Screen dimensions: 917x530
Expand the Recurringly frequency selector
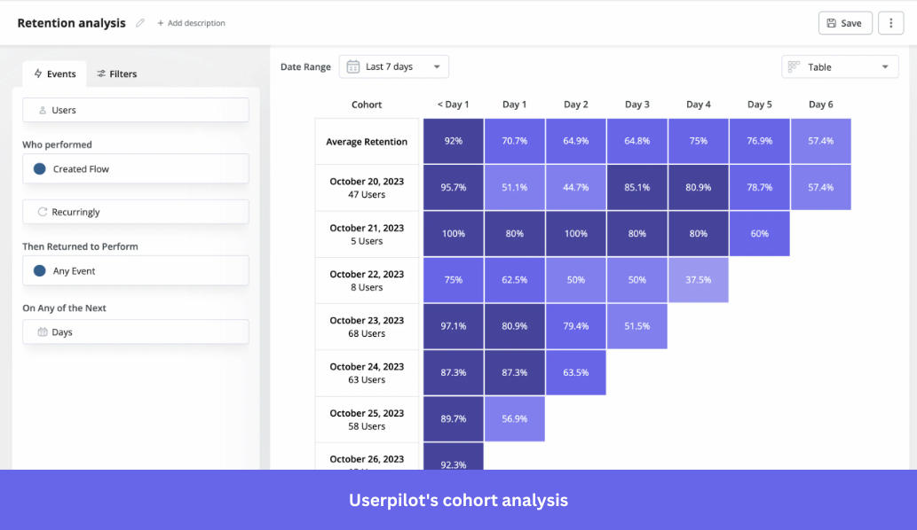point(135,210)
